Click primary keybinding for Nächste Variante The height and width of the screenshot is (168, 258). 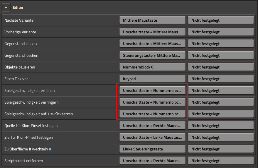tap(152, 20)
